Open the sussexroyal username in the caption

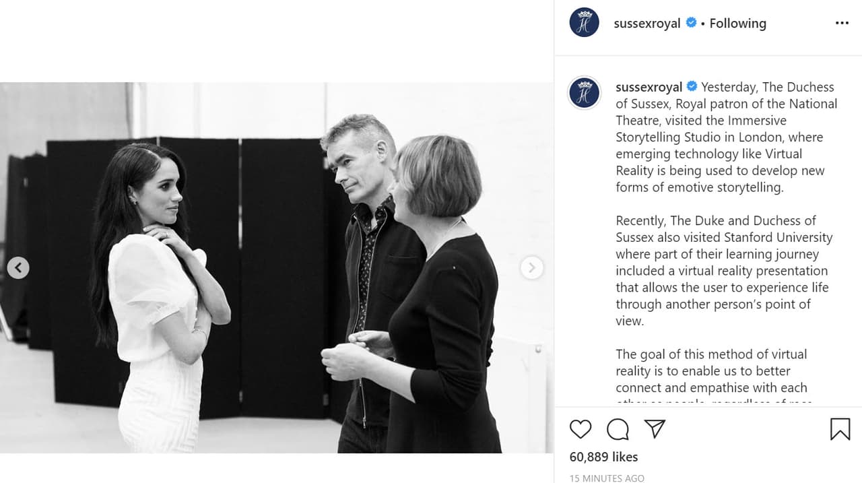pos(649,87)
